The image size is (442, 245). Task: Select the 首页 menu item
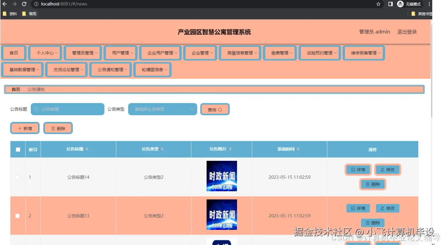coord(13,52)
